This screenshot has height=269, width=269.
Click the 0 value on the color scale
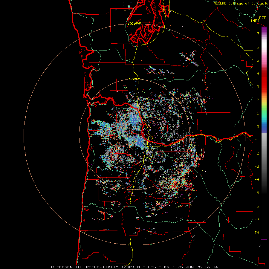pyautogui.click(x=258, y=127)
